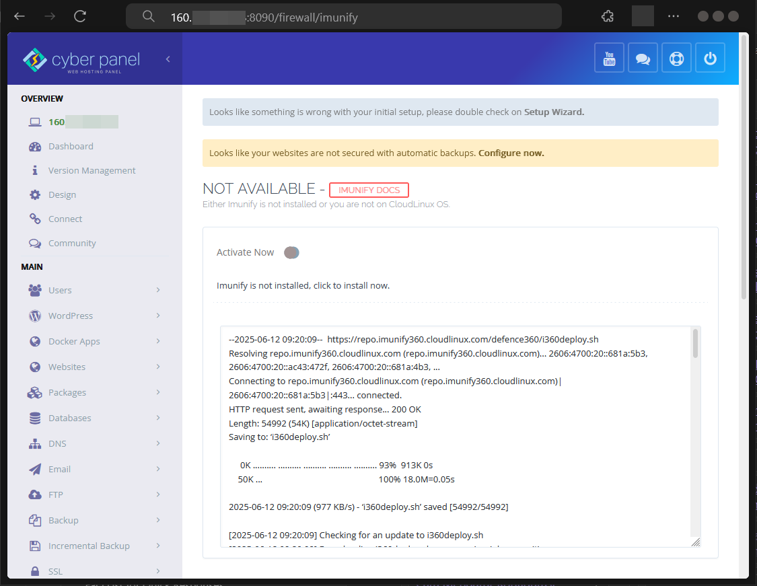The image size is (757, 586).
Task: Click the DNS sitemap icon
Action: click(x=35, y=443)
